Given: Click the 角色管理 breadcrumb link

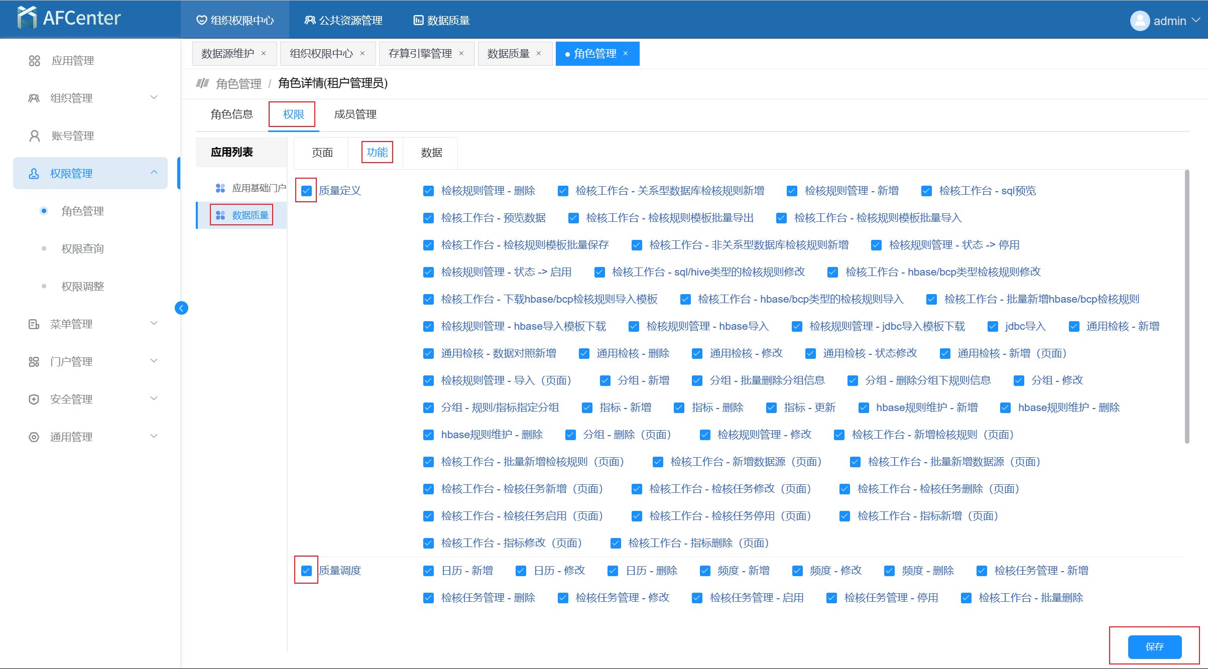Looking at the screenshot, I should [238, 83].
